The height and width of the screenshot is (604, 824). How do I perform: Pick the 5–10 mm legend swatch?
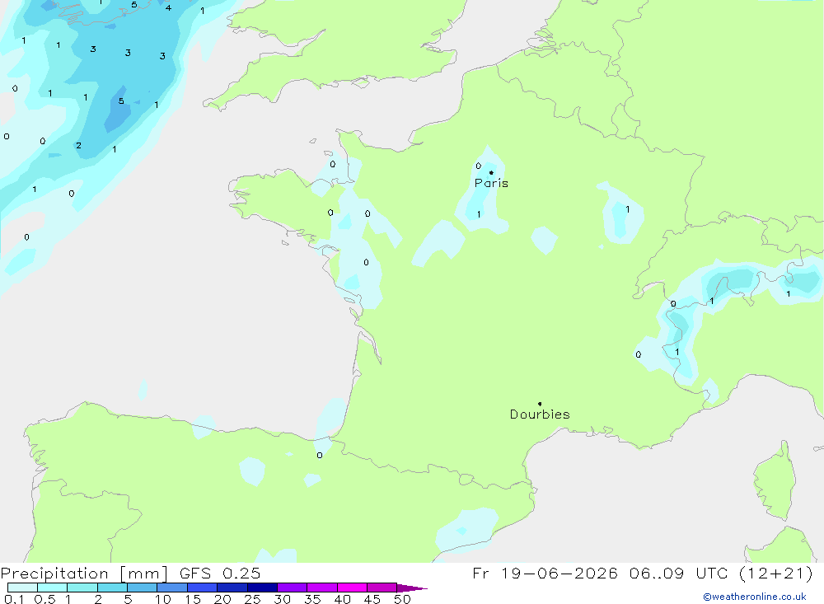[x=142, y=588]
